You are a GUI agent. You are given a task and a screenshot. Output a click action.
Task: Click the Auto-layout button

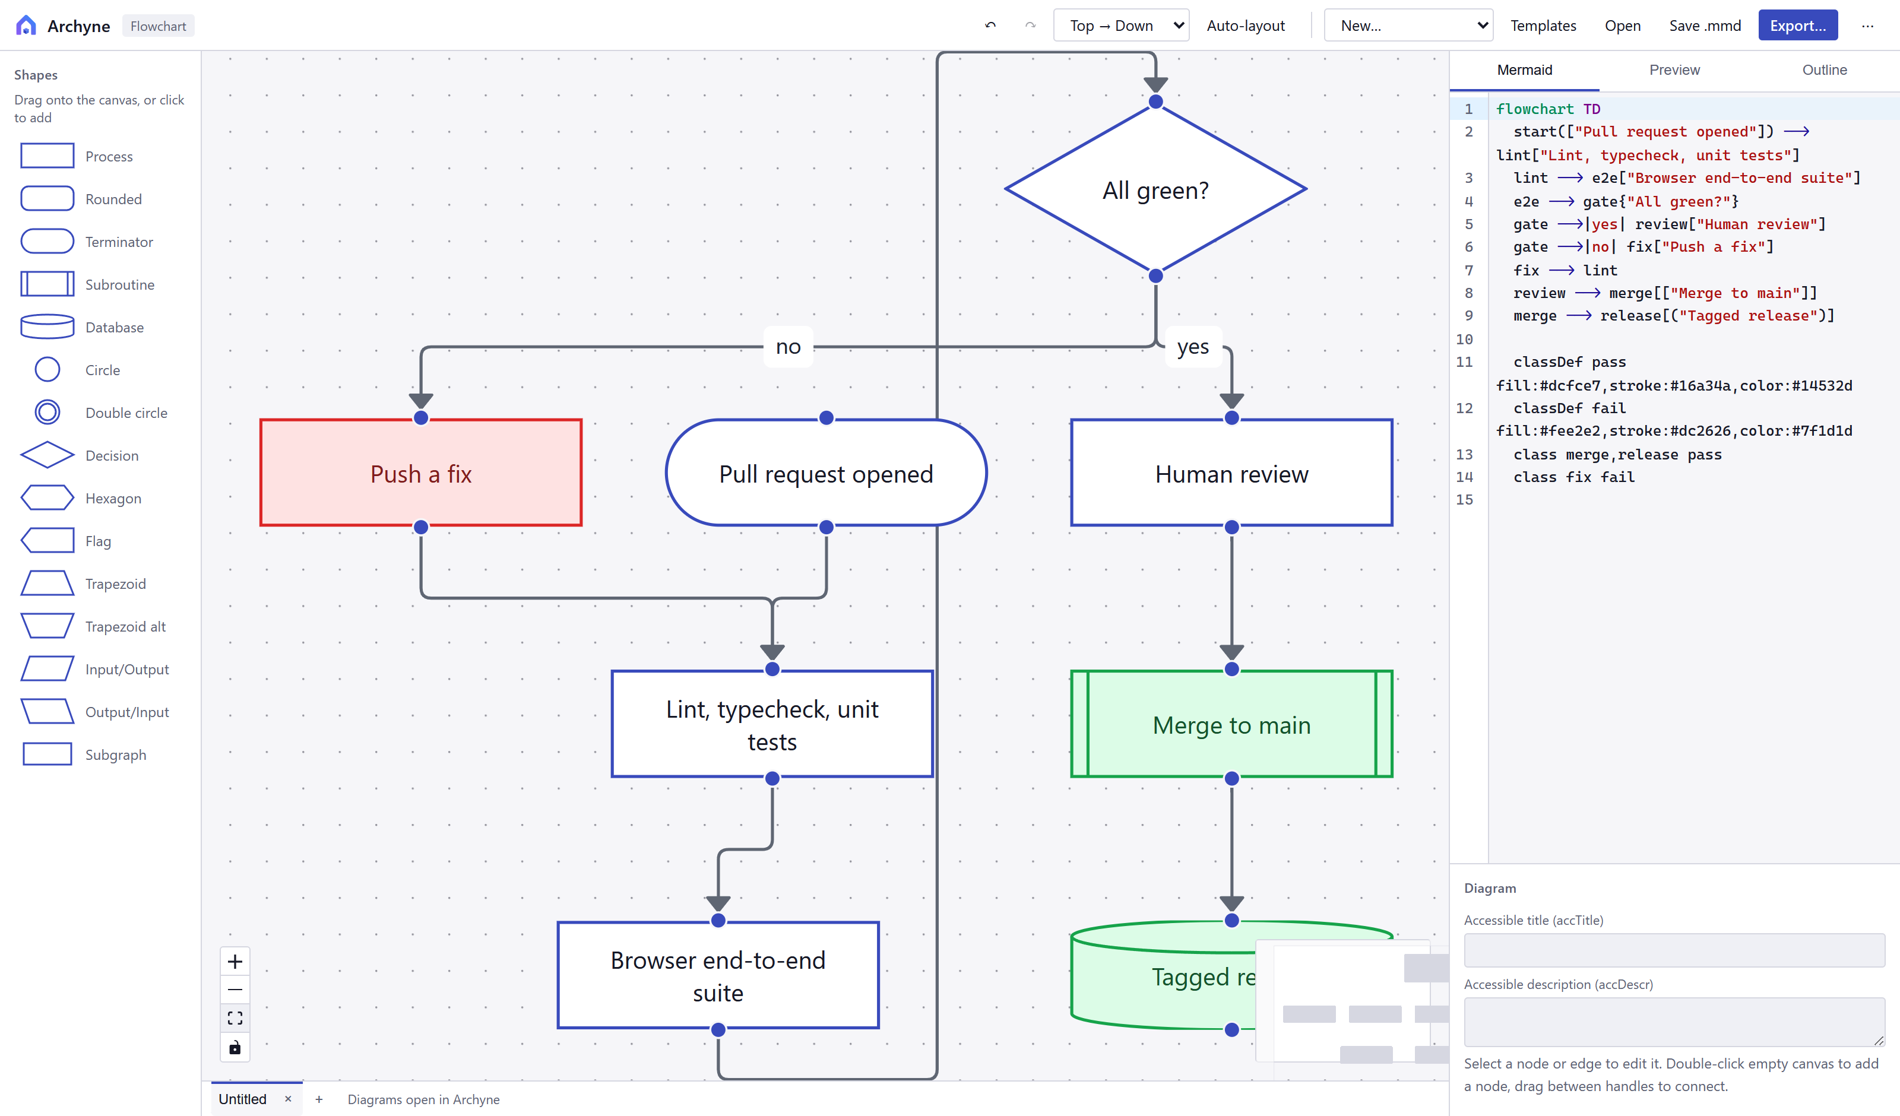click(x=1246, y=26)
